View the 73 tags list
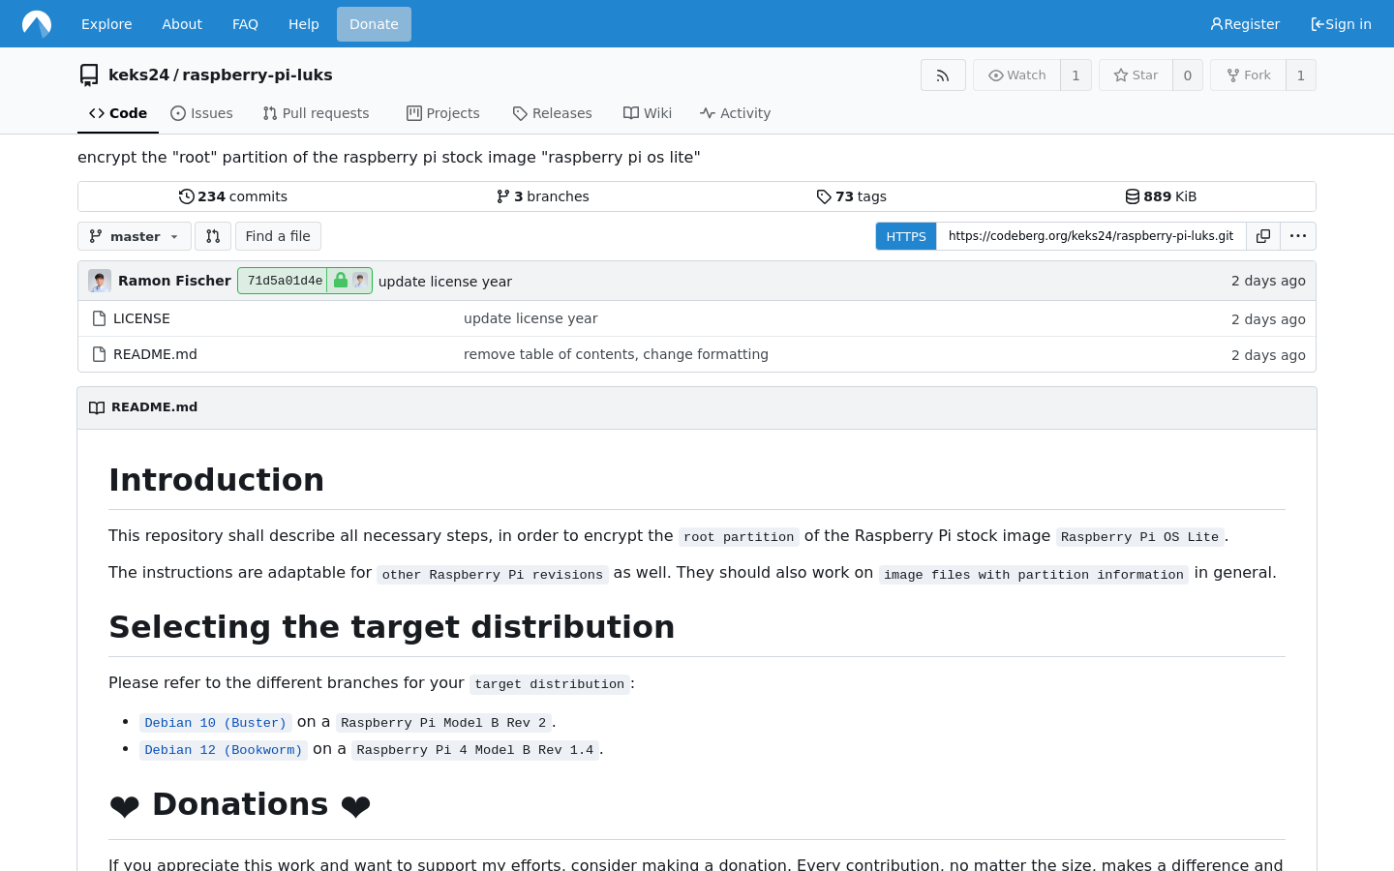The width and height of the screenshot is (1394, 871). coord(851,196)
